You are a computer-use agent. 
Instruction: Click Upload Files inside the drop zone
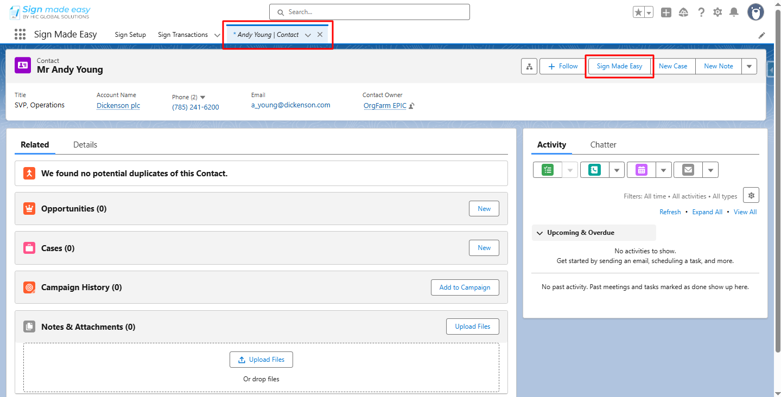click(x=261, y=360)
